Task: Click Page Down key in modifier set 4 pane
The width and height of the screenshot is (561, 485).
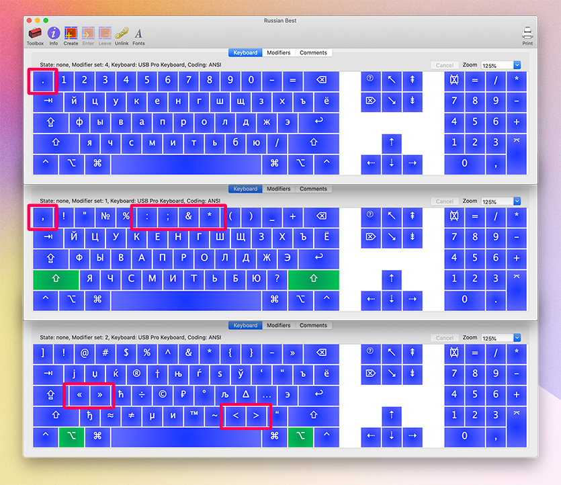Action: tap(412, 102)
